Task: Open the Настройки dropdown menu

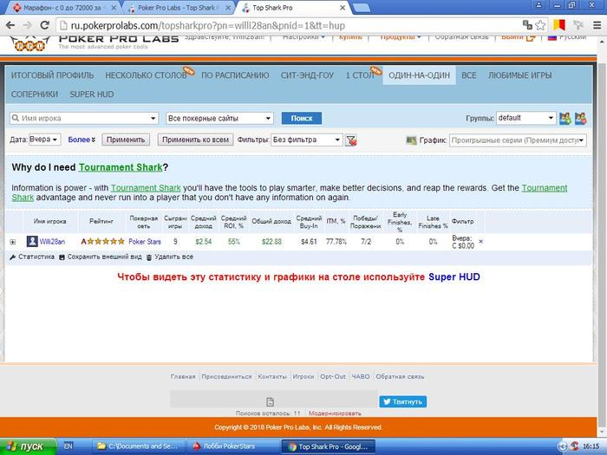Action: [303, 37]
